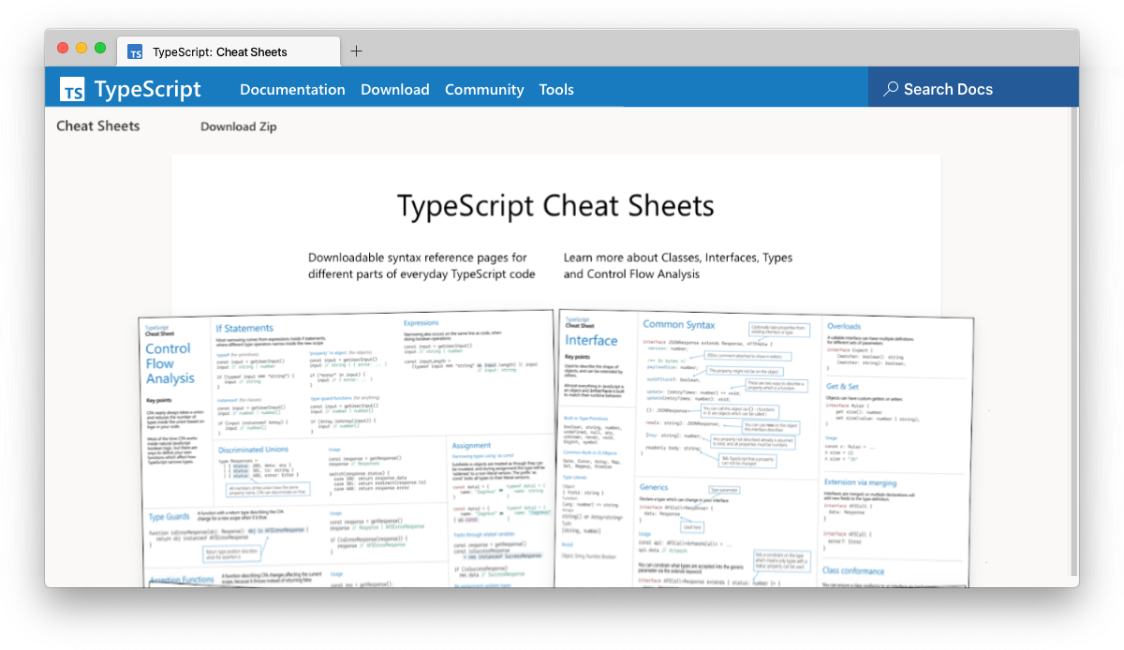Open the Documentation menu
The width and height of the screenshot is (1124, 650).
click(x=292, y=89)
